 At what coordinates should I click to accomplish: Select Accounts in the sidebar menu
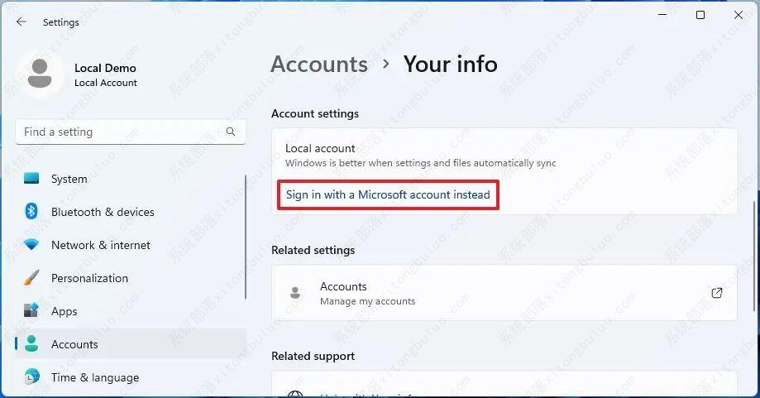pos(74,344)
